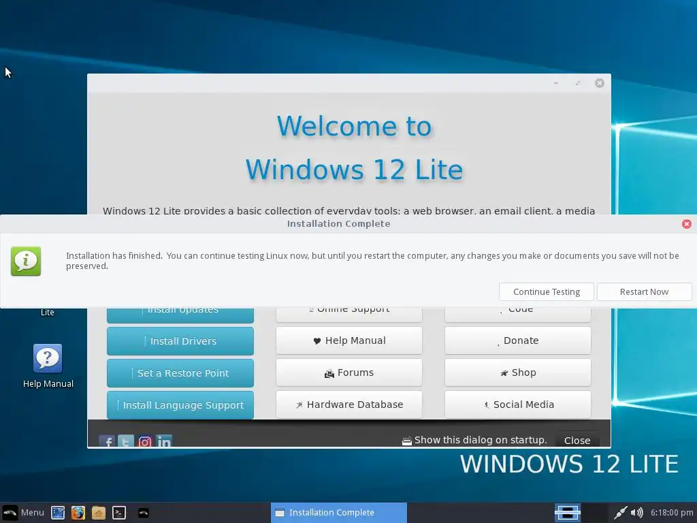Choose Continue Testing in the dialog
This screenshot has width=697, height=523.
(x=547, y=291)
